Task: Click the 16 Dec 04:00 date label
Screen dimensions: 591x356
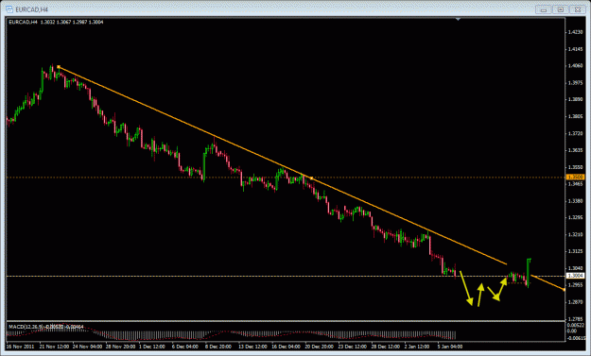Action: pyautogui.click(x=287, y=347)
